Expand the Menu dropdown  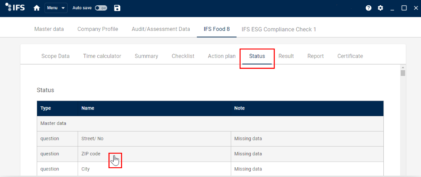coord(56,8)
